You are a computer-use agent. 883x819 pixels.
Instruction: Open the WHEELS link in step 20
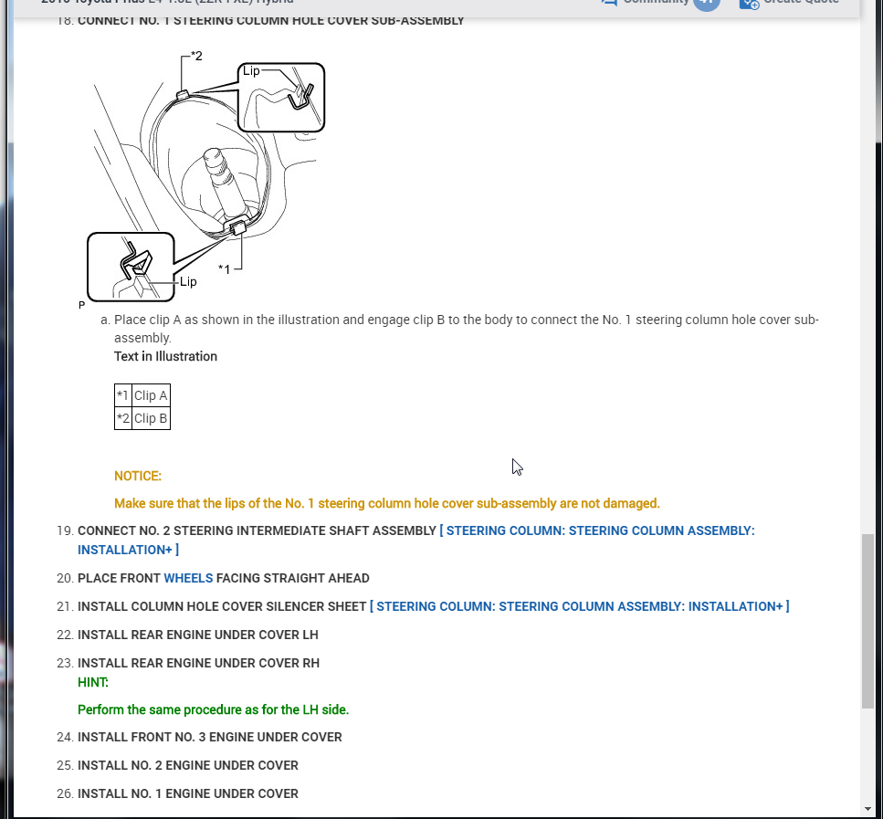click(188, 579)
